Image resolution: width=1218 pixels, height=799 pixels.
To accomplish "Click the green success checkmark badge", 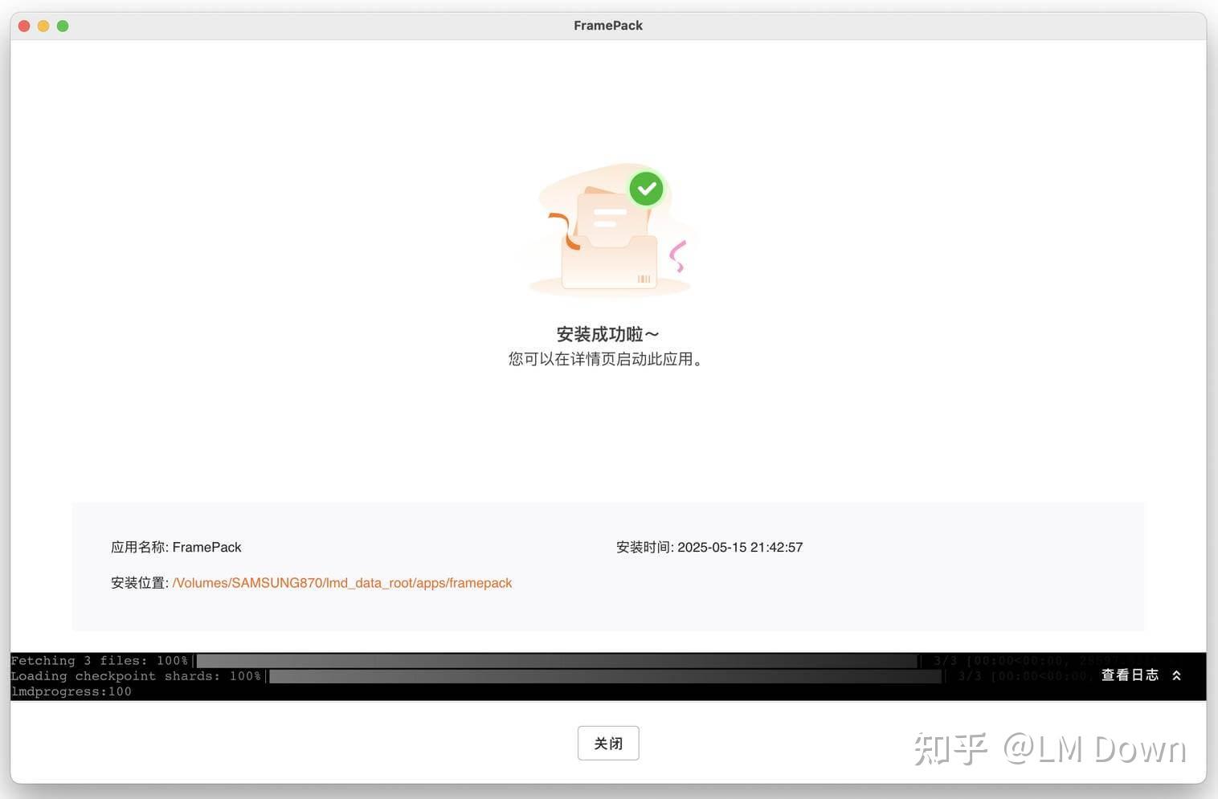I will click(x=646, y=188).
